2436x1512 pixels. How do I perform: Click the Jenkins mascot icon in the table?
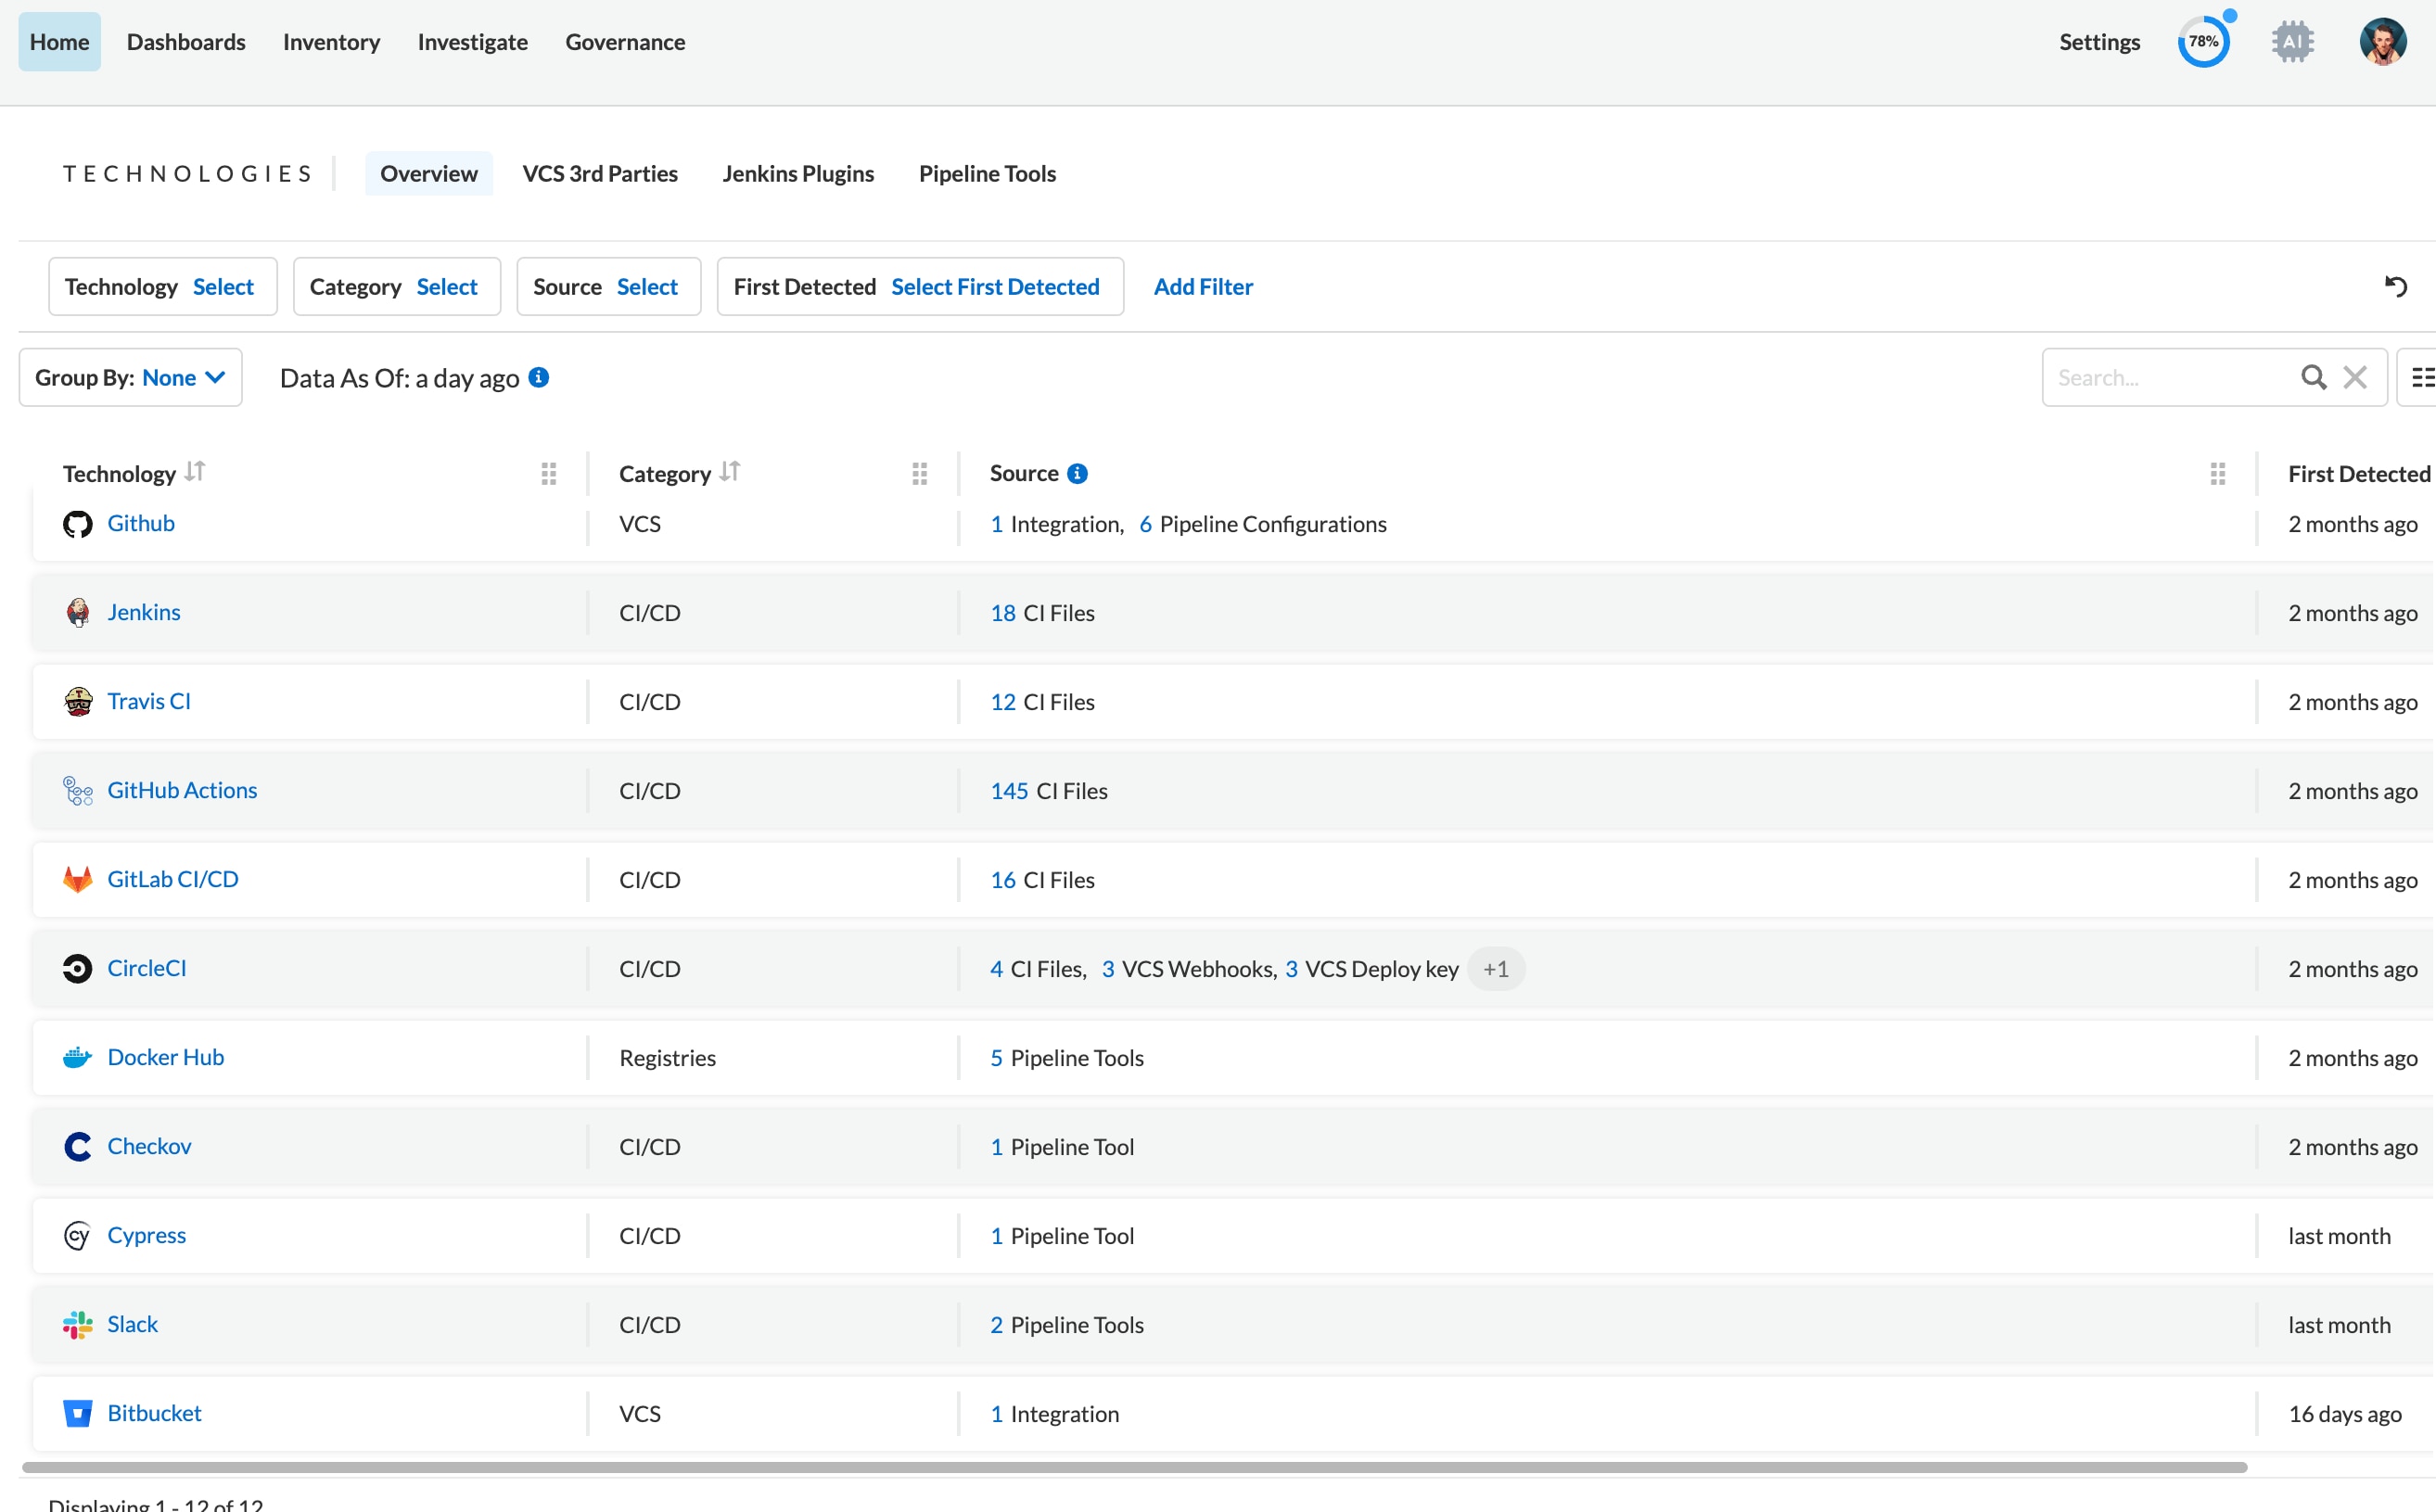point(77,612)
